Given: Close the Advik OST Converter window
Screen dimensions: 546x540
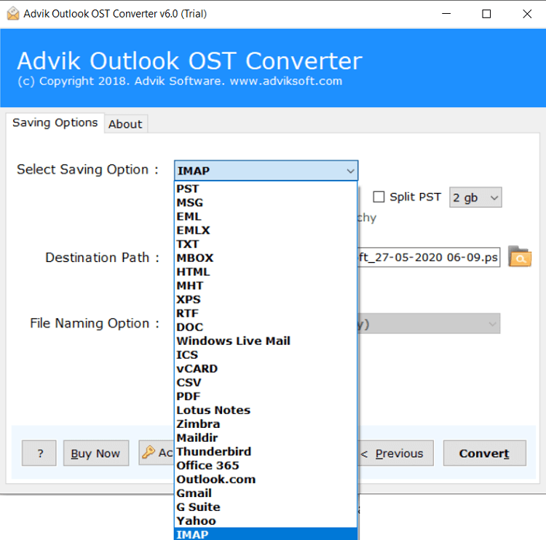Looking at the screenshot, I should click(x=527, y=14).
